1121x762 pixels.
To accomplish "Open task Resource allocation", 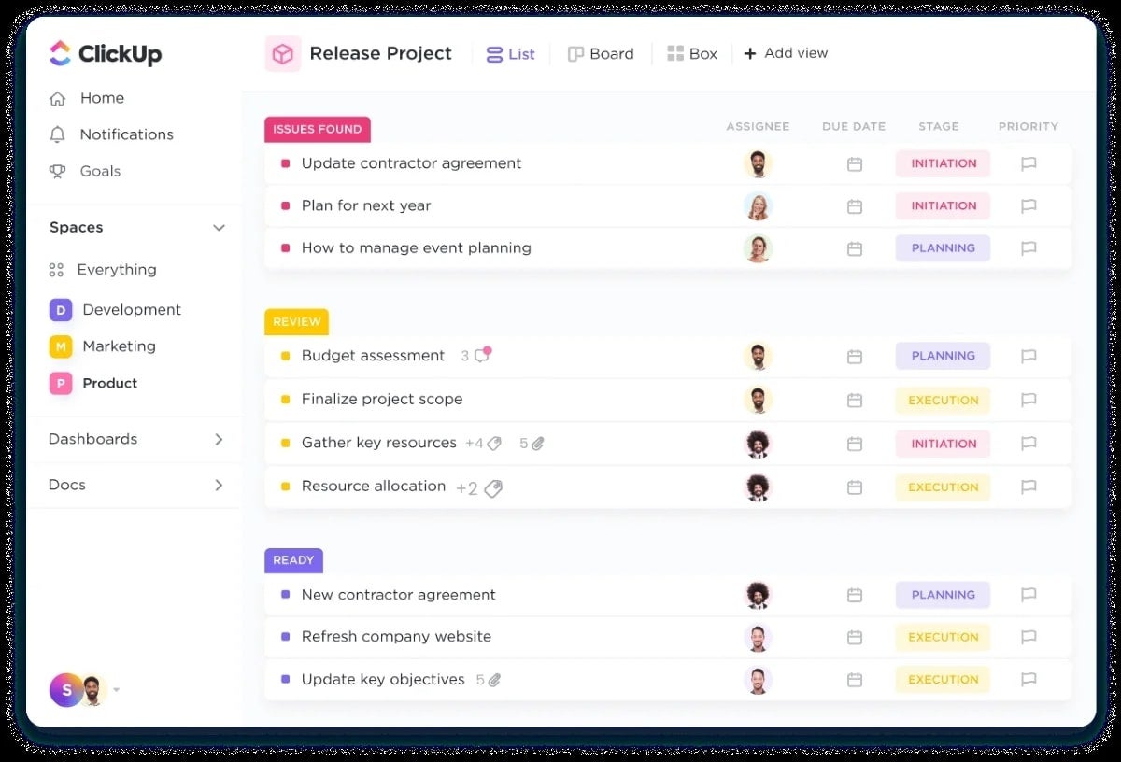I will coord(374,487).
